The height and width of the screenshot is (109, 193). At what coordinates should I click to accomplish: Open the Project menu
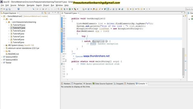tap(46, 5)
